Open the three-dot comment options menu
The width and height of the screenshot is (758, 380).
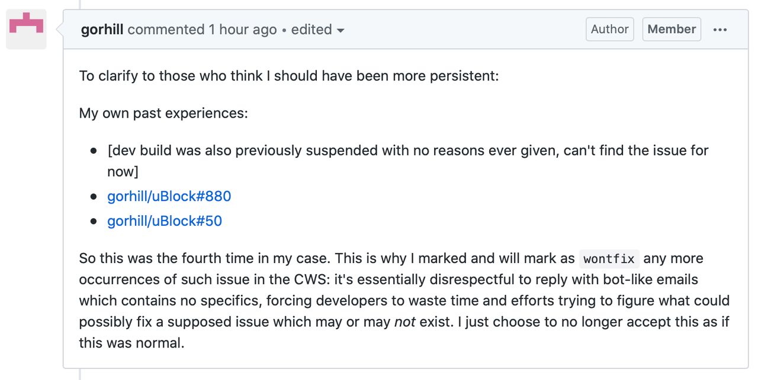(x=720, y=30)
